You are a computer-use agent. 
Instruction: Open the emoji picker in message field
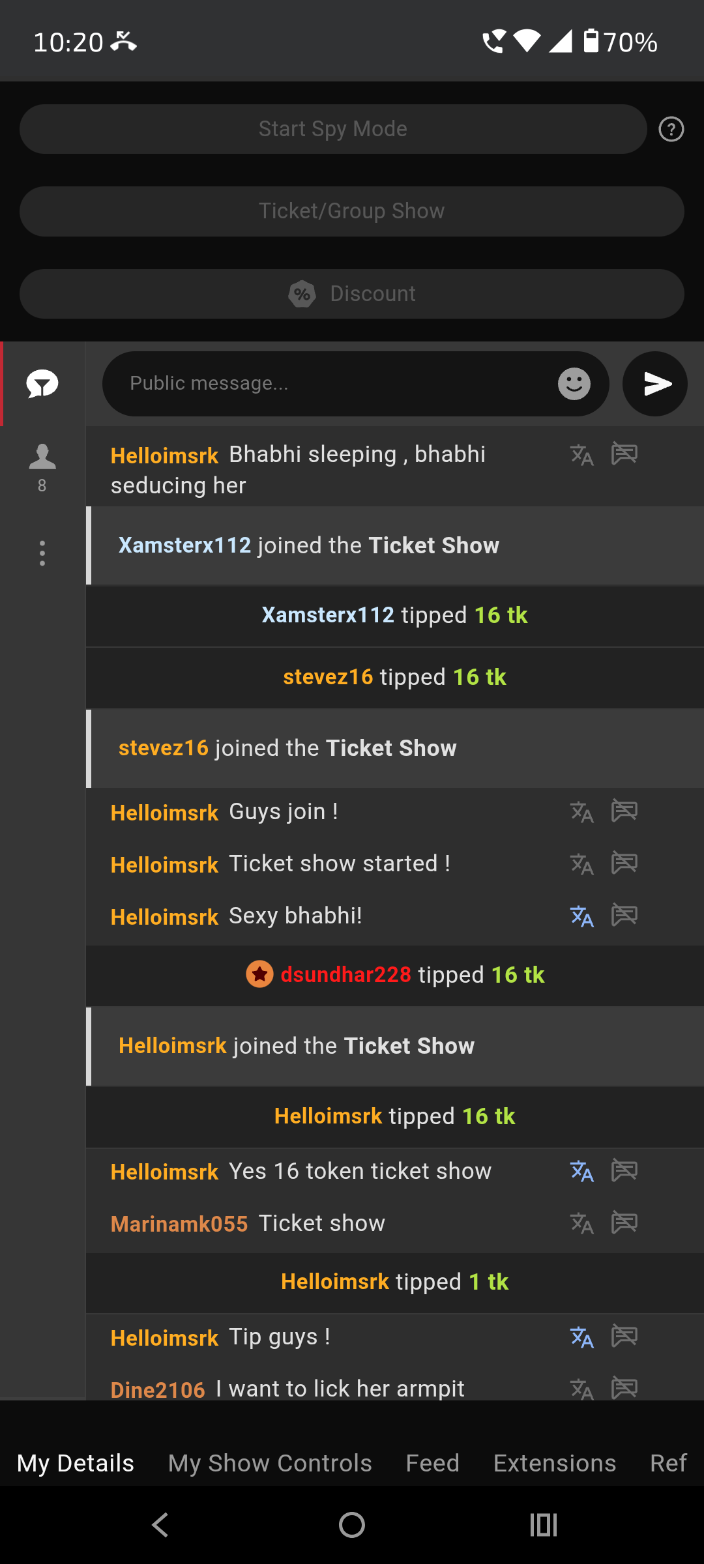(574, 384)
